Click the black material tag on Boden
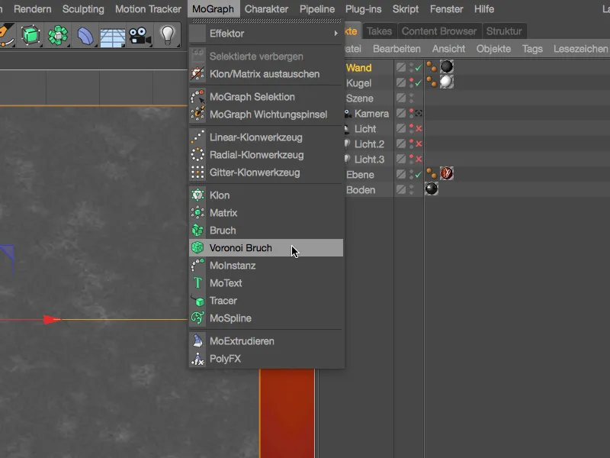 pyautogui.click(x=432, y=189)
